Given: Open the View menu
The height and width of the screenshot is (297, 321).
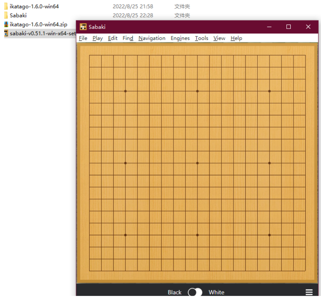Looking at the screenshot, I should click(x=219, y=38).
